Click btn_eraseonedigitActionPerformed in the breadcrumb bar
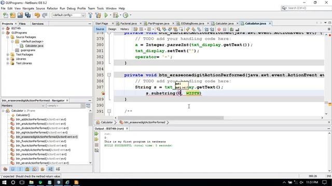Image resolution: width=332 pixels, height=186 pixels. (x=145, y=122)
